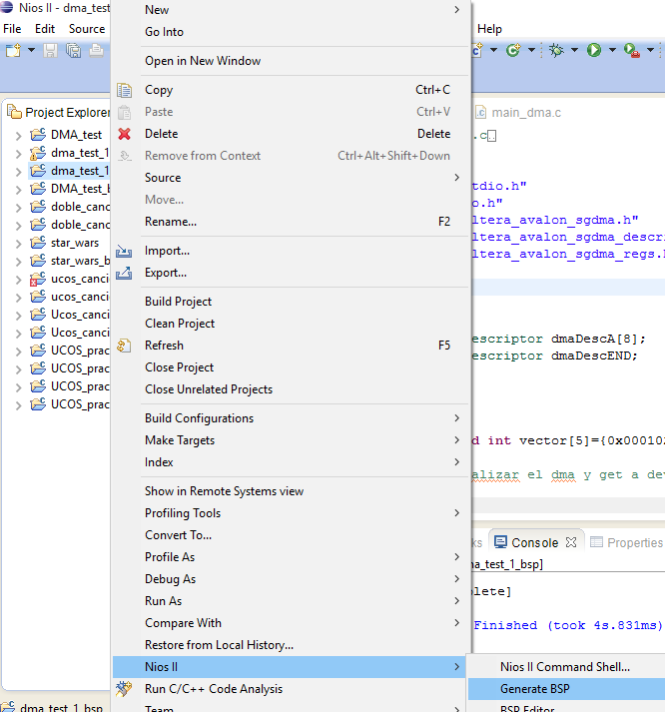Expand the collapsed code fold marker
The width and height of the screenshot is (665, 712).
click(x=492, y=136)
